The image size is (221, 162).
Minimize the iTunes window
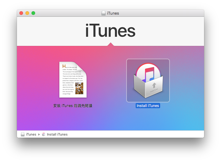click(27, 13)
